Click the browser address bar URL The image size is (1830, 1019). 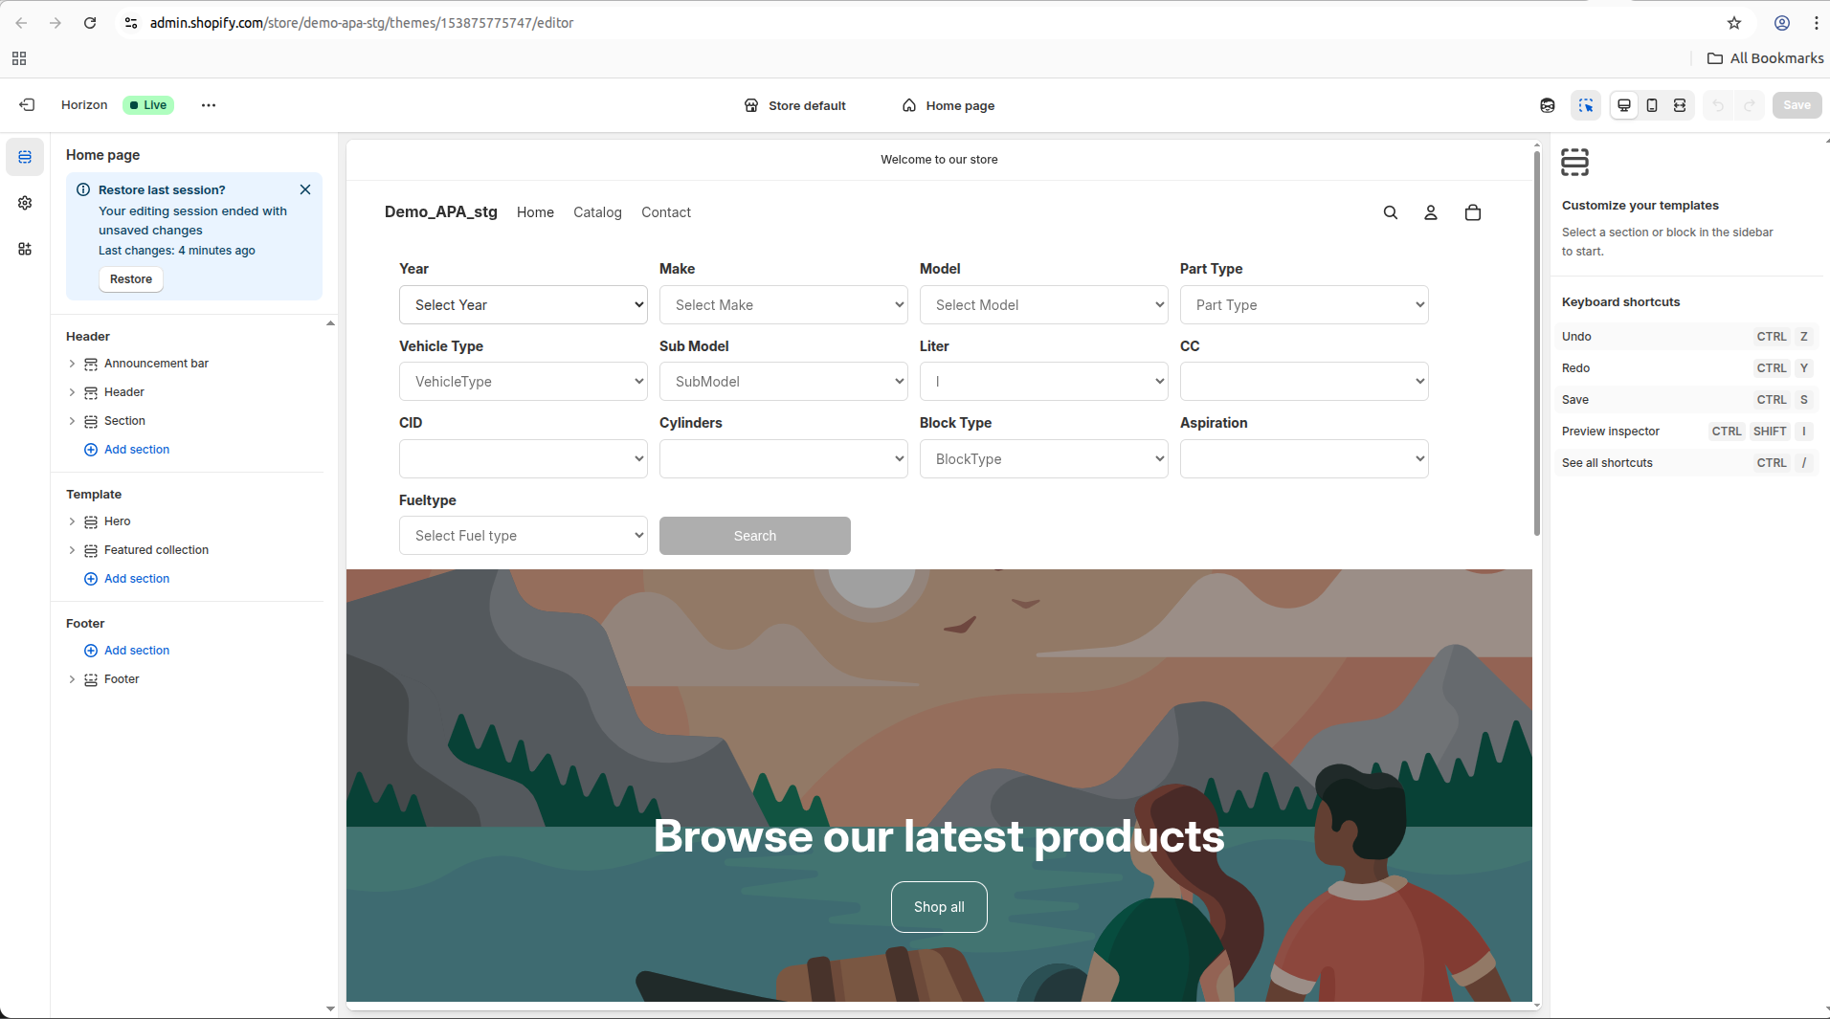tap(362, 23)
